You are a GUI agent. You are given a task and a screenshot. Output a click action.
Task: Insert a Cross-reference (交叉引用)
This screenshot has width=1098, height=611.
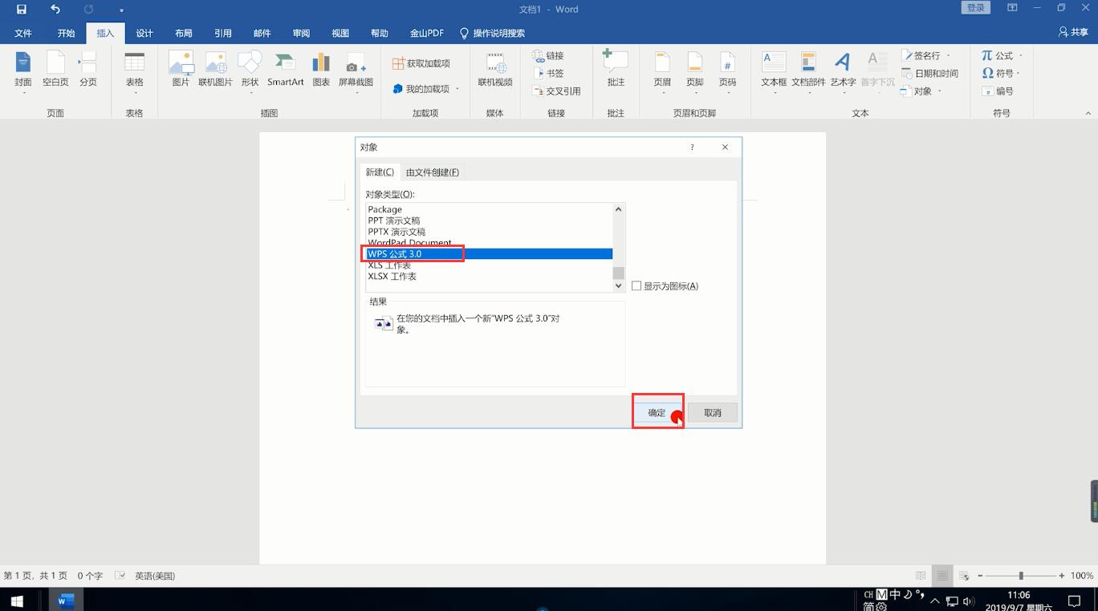[x=557, y=91]
